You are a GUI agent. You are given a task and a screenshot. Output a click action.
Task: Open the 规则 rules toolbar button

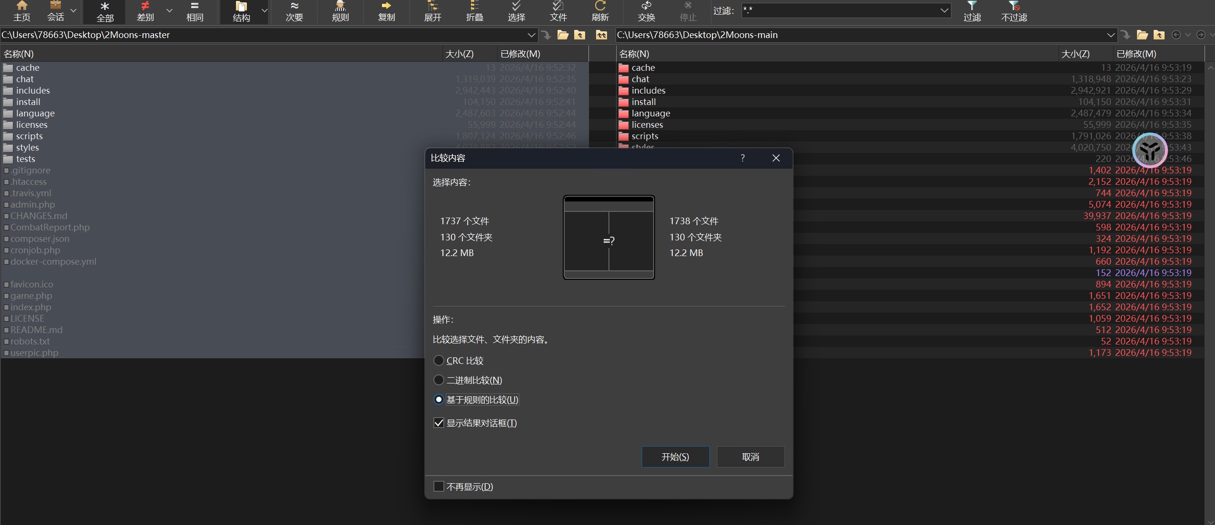click(340, 11)
